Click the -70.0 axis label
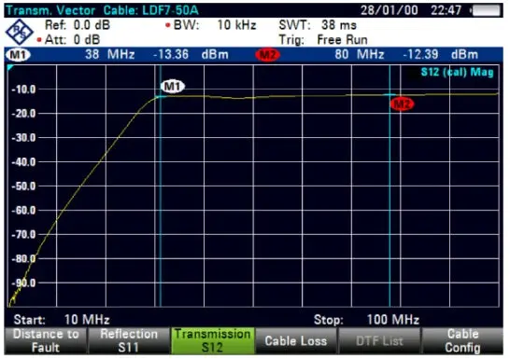Image resolution: width=510 pixels, height=359 pixels. [x=23, y=234]
